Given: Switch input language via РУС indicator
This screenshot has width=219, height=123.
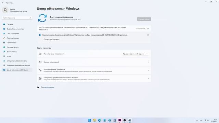Looking at the screenshot, I should tap(201, 120).
